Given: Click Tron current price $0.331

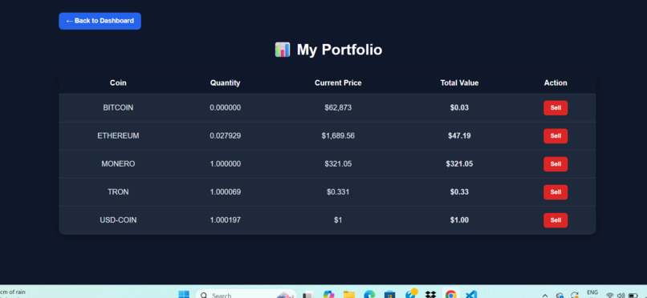Looking at the screenshot, I should [338, 191].
